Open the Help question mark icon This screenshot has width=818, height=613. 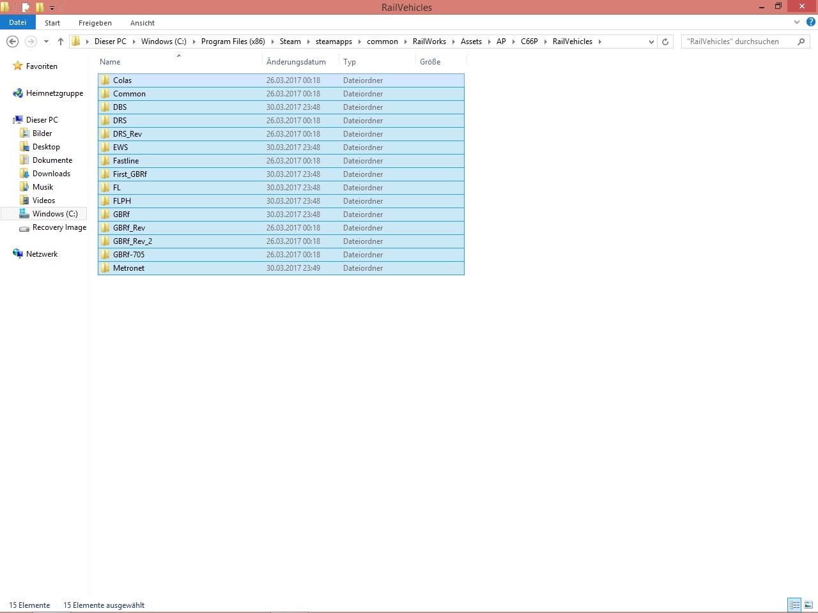point(810,22)
